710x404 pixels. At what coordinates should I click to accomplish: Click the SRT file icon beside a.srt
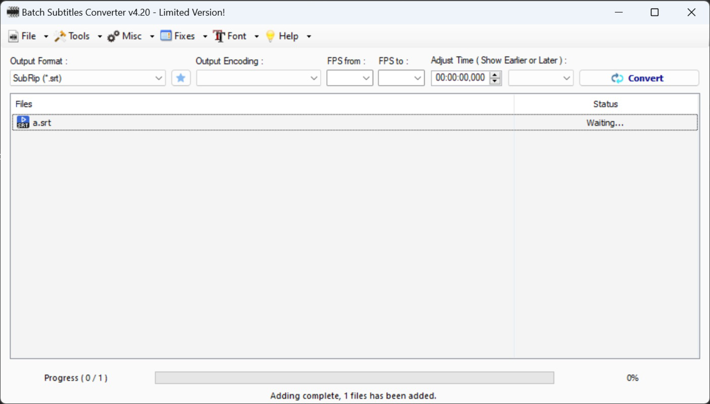[x=23, y=122]
